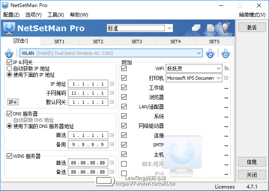Get current preferred DNS arrow icon
The width and height of the screenshot is (269, 191).
[112, 135]
